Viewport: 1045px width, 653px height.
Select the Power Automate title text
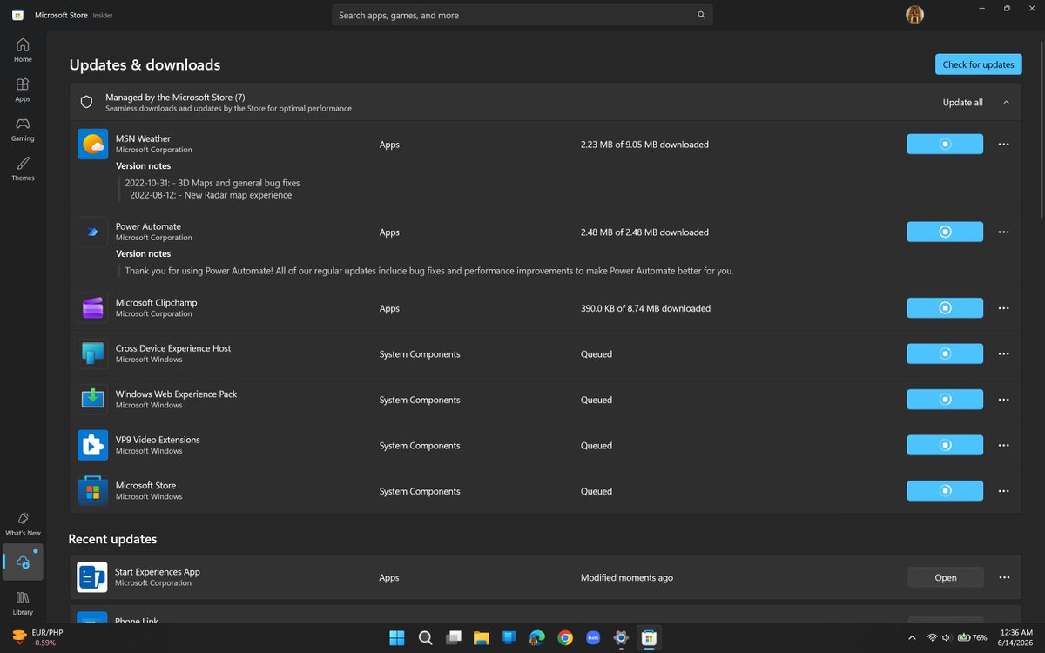click(148, 226)
